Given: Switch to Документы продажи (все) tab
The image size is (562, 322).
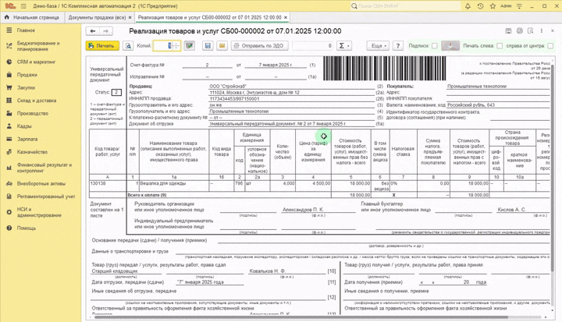Looking at the screenshot, I should coord(97,17).
